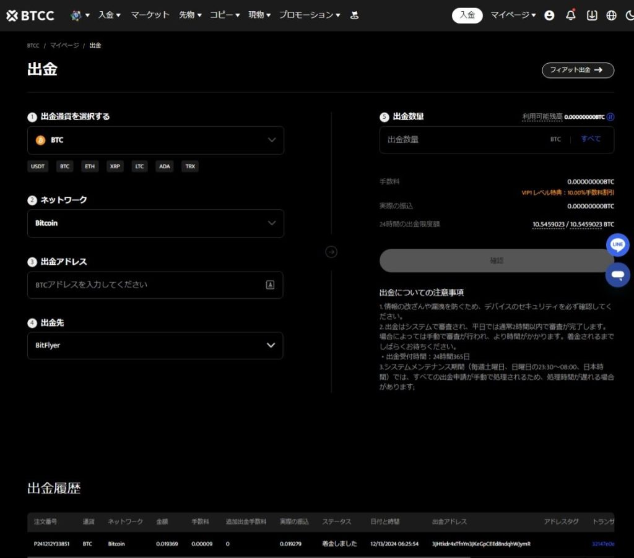Select the USDT quick currency chip

click(38, 166)
